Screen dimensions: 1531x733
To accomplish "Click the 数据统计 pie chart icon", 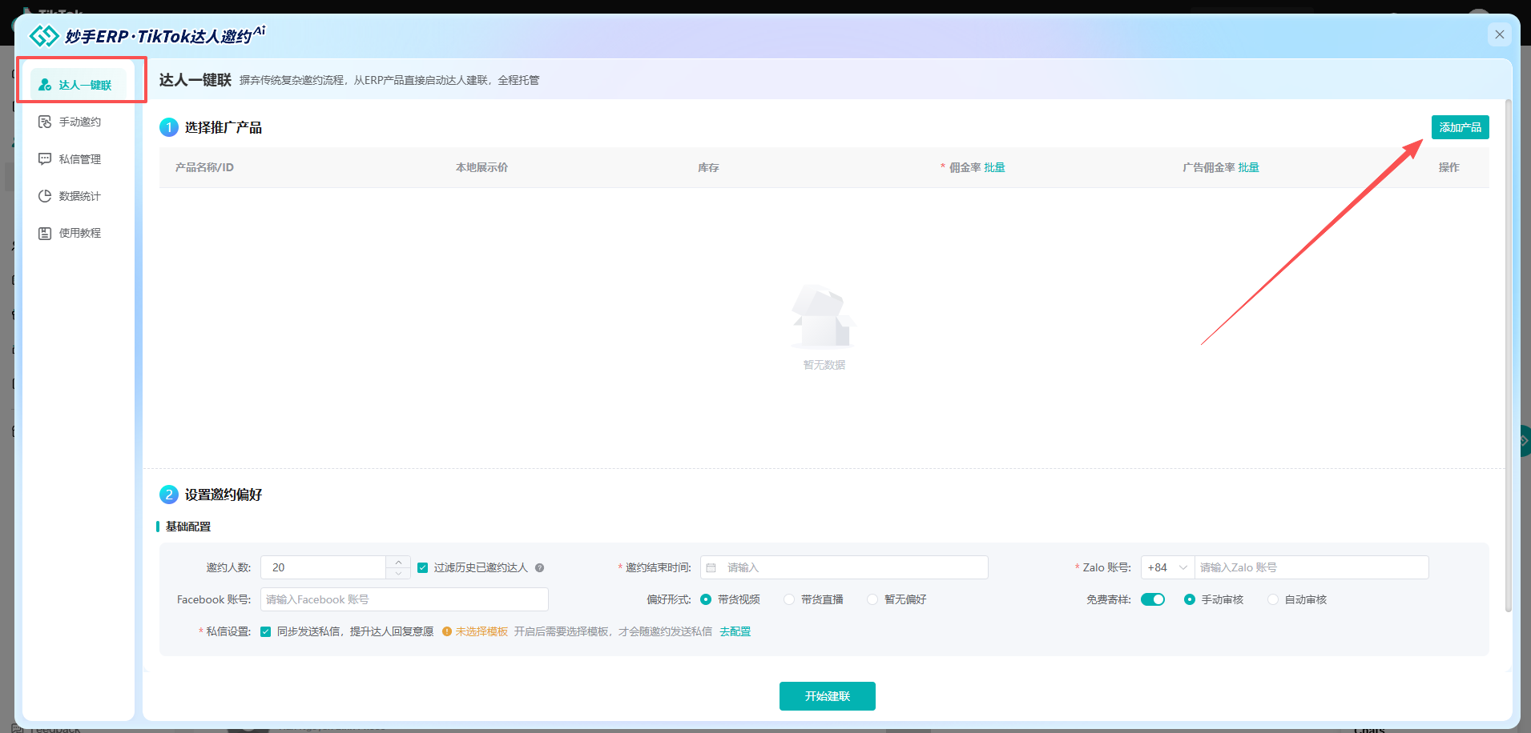I will click(45, 196).
